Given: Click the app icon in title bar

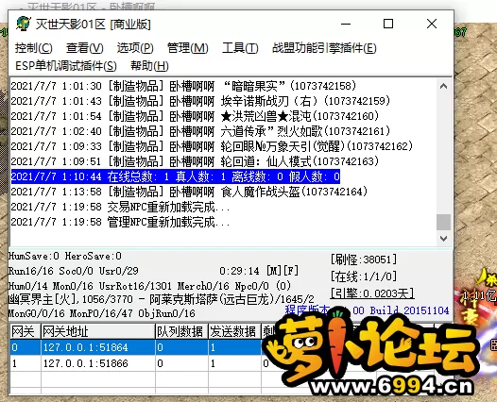Looking at the screenshot, I should point(23,24).
